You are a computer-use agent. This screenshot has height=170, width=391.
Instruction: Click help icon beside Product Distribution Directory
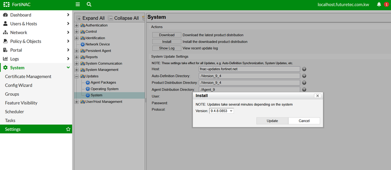click(304, 83)
